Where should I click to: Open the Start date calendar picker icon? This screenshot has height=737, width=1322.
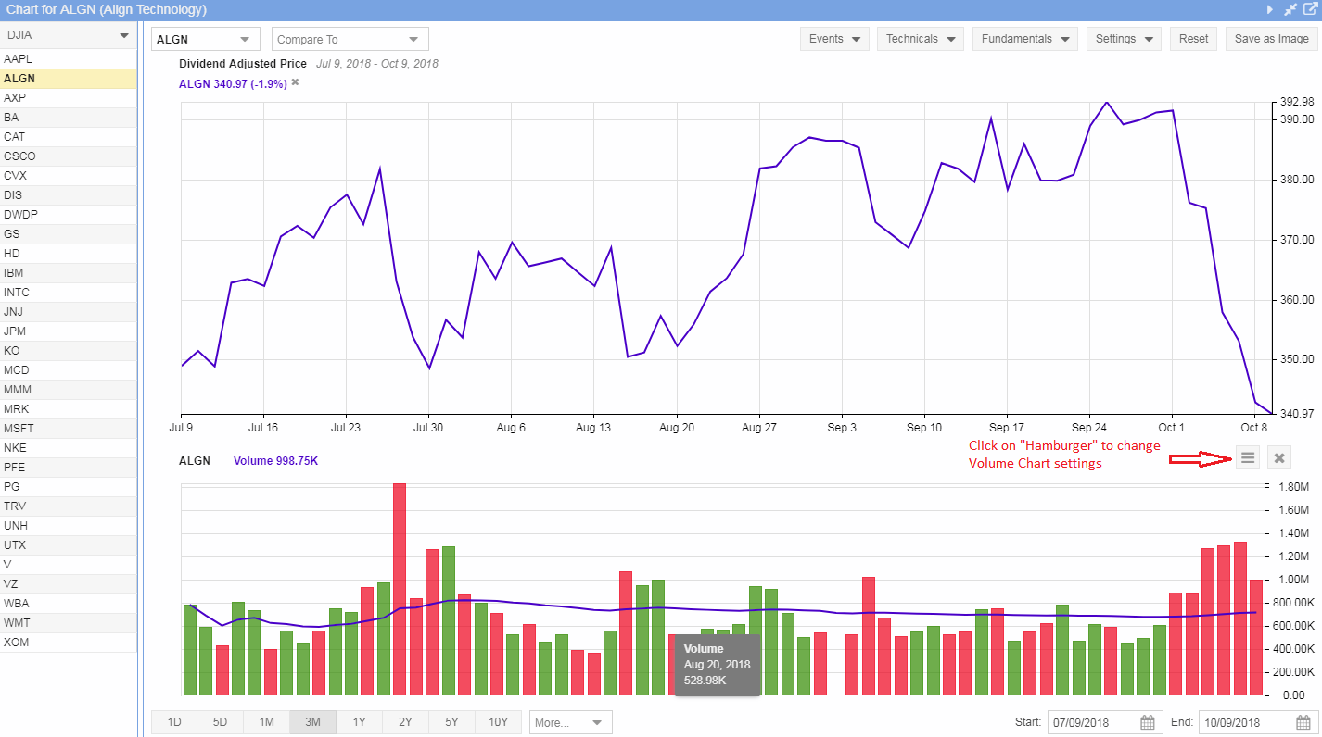[1147, 722]
